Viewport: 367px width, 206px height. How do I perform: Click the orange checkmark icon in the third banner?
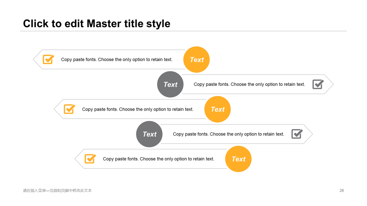[69, 109]
